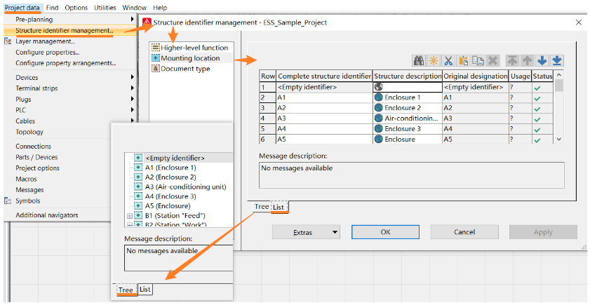Click tree icon beside A5 (Enclosure)
The width and height of the screenshot is (590, 305).
[138, 205]
